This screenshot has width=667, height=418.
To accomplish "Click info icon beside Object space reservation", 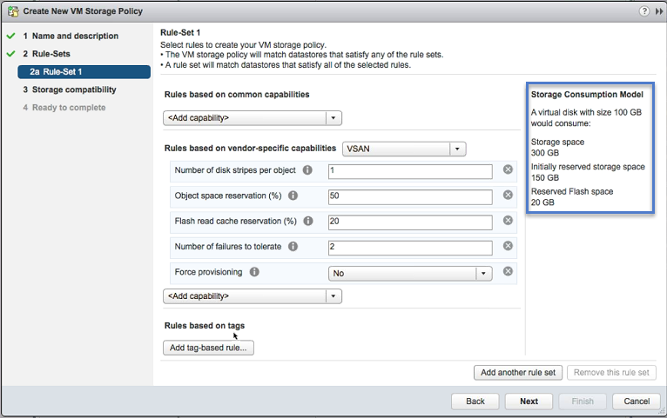I will click(x=293, y=196).
